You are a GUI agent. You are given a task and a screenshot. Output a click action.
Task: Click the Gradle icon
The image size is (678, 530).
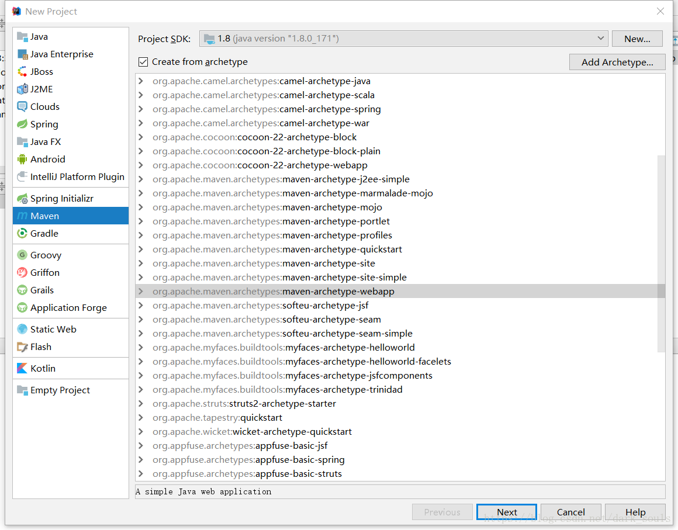(22, 233)
